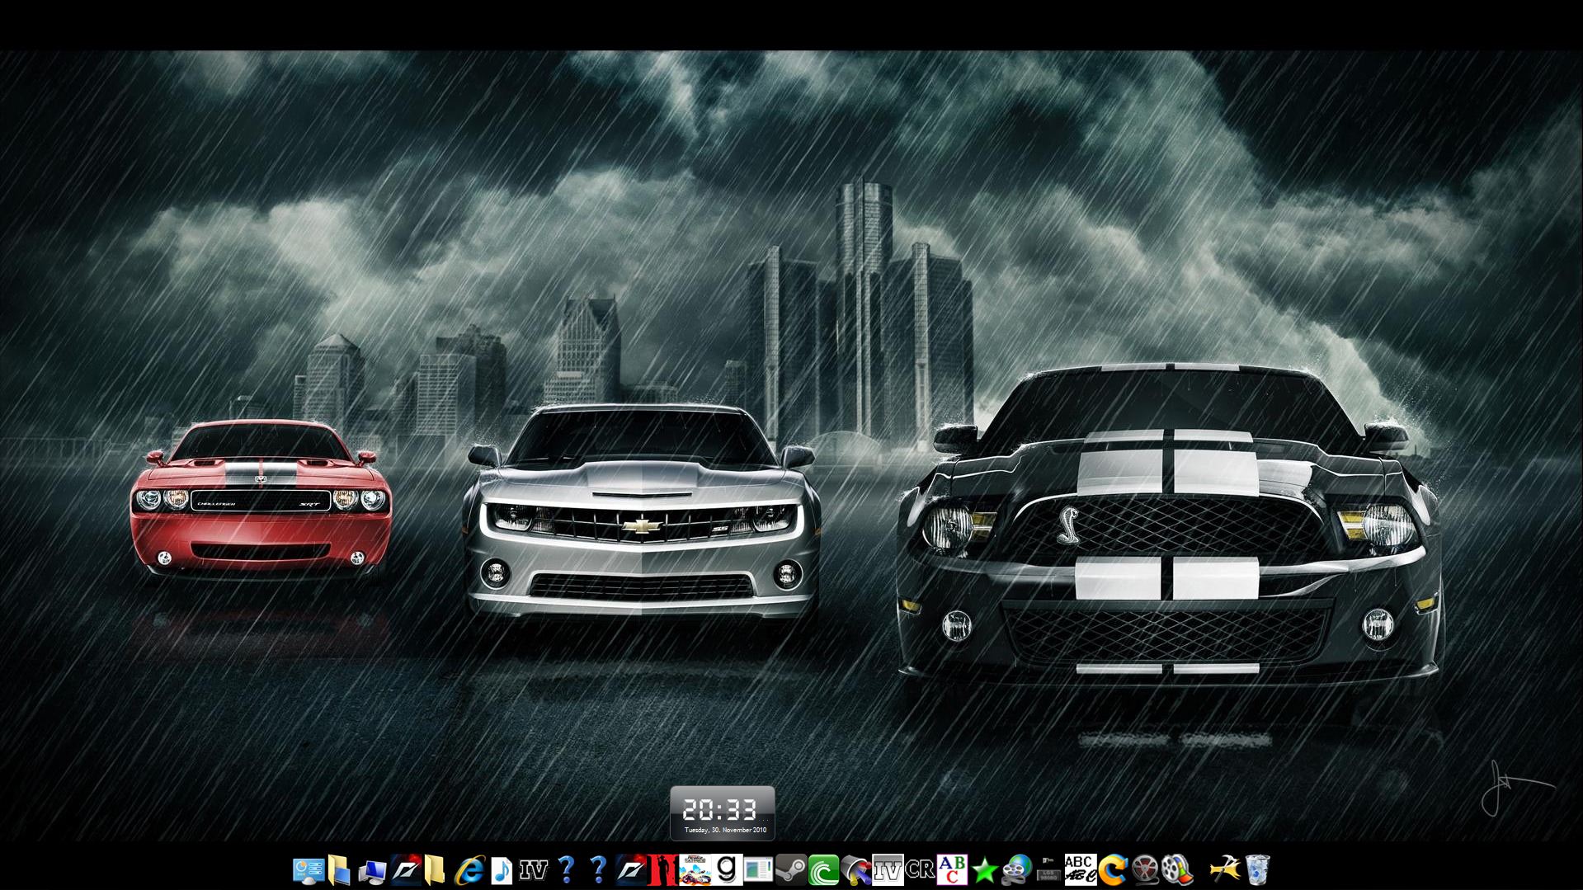1583x890 pixels.
Task: Launch the Burnout Paradise dock icon
Action: point(695,870)
